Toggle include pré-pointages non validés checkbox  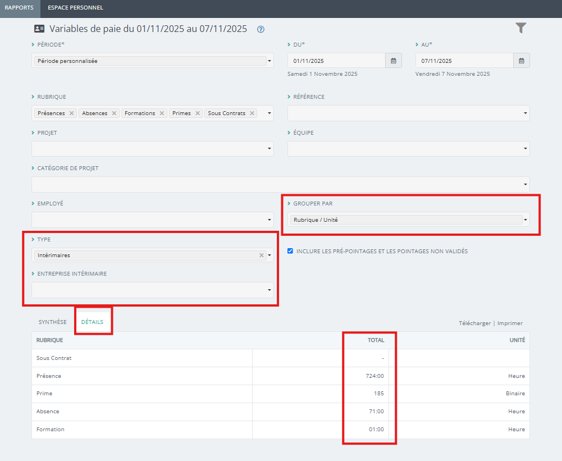tap(290, 252)
